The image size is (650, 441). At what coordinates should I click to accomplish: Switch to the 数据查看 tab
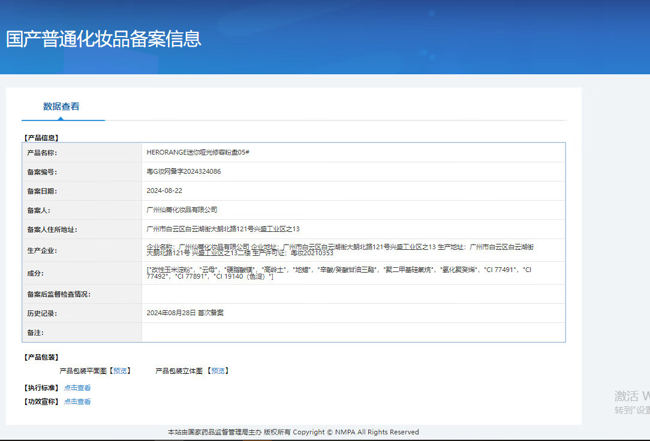(x=61, y=107)
